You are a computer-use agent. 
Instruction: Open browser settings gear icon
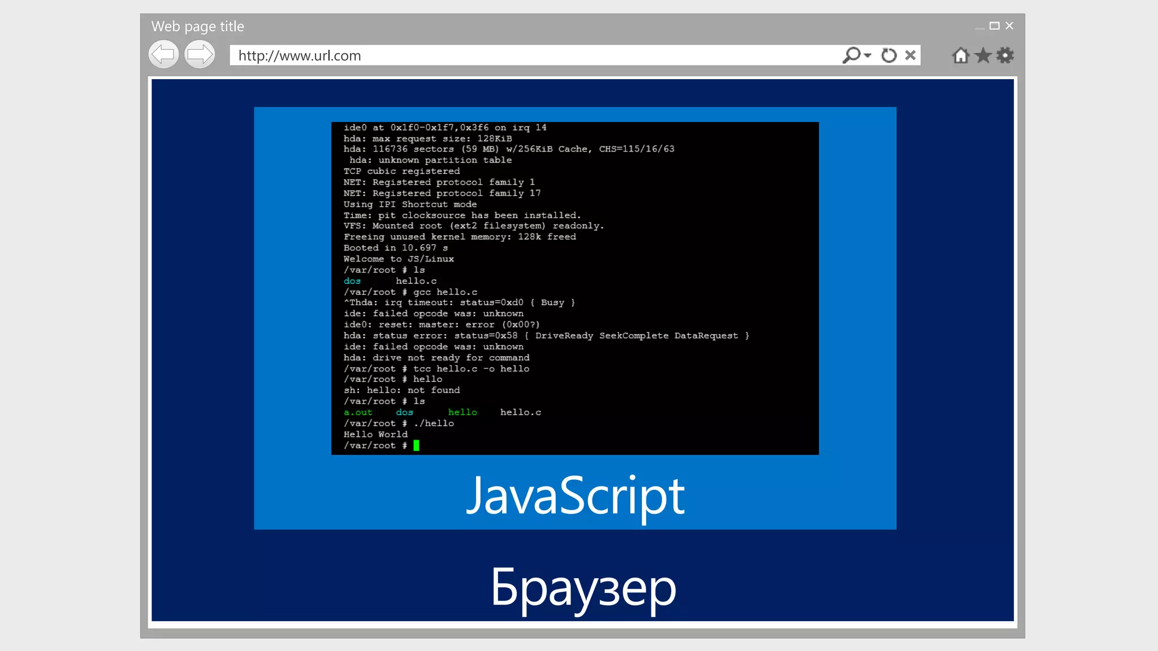click(1005, 55)
